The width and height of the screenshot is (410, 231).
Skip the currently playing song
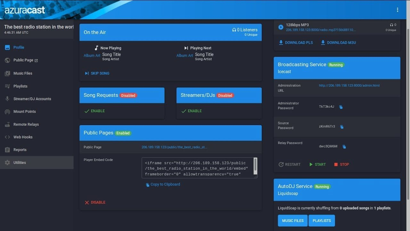pyautogui.click(x=97, y=73)
